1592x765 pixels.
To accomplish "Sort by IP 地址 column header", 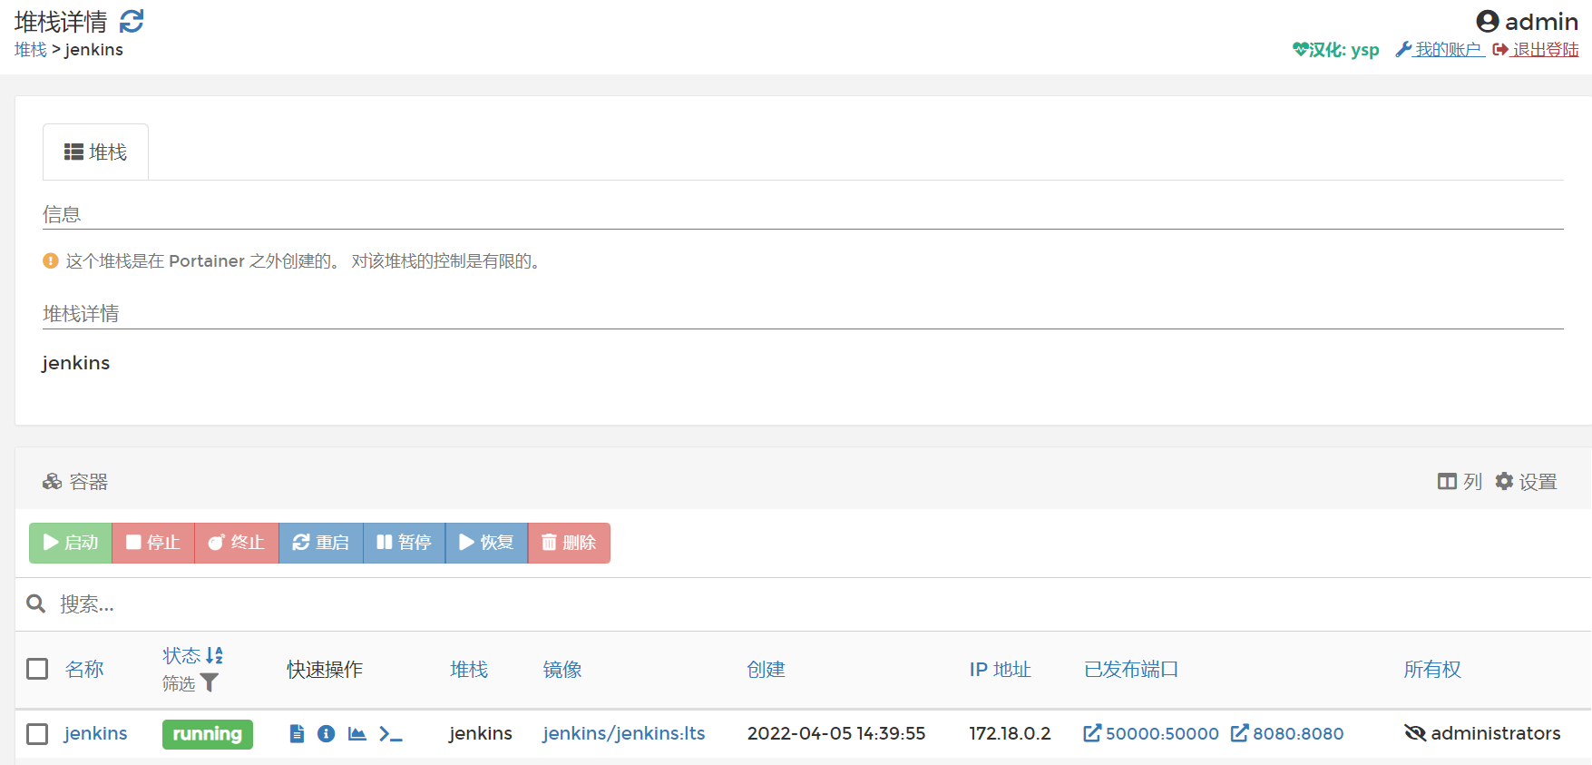I will pos(1001,670).
